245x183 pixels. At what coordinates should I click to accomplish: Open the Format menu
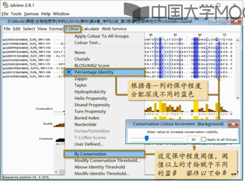pos(56,29)
